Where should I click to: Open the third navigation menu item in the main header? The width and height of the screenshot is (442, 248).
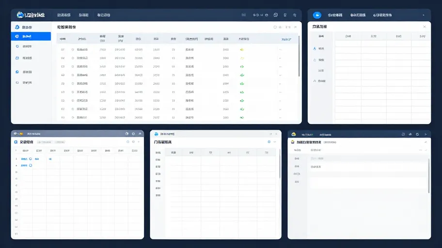104,15
